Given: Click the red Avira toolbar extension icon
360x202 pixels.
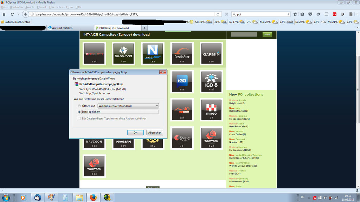Looking at the screenshot, I should pyautogui.click(x=335, y=14).
